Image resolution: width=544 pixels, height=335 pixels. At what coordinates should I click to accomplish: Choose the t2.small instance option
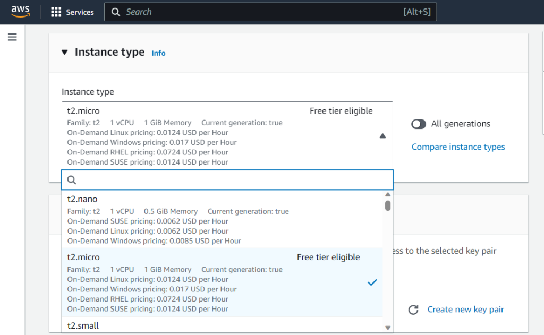[83, 325]
